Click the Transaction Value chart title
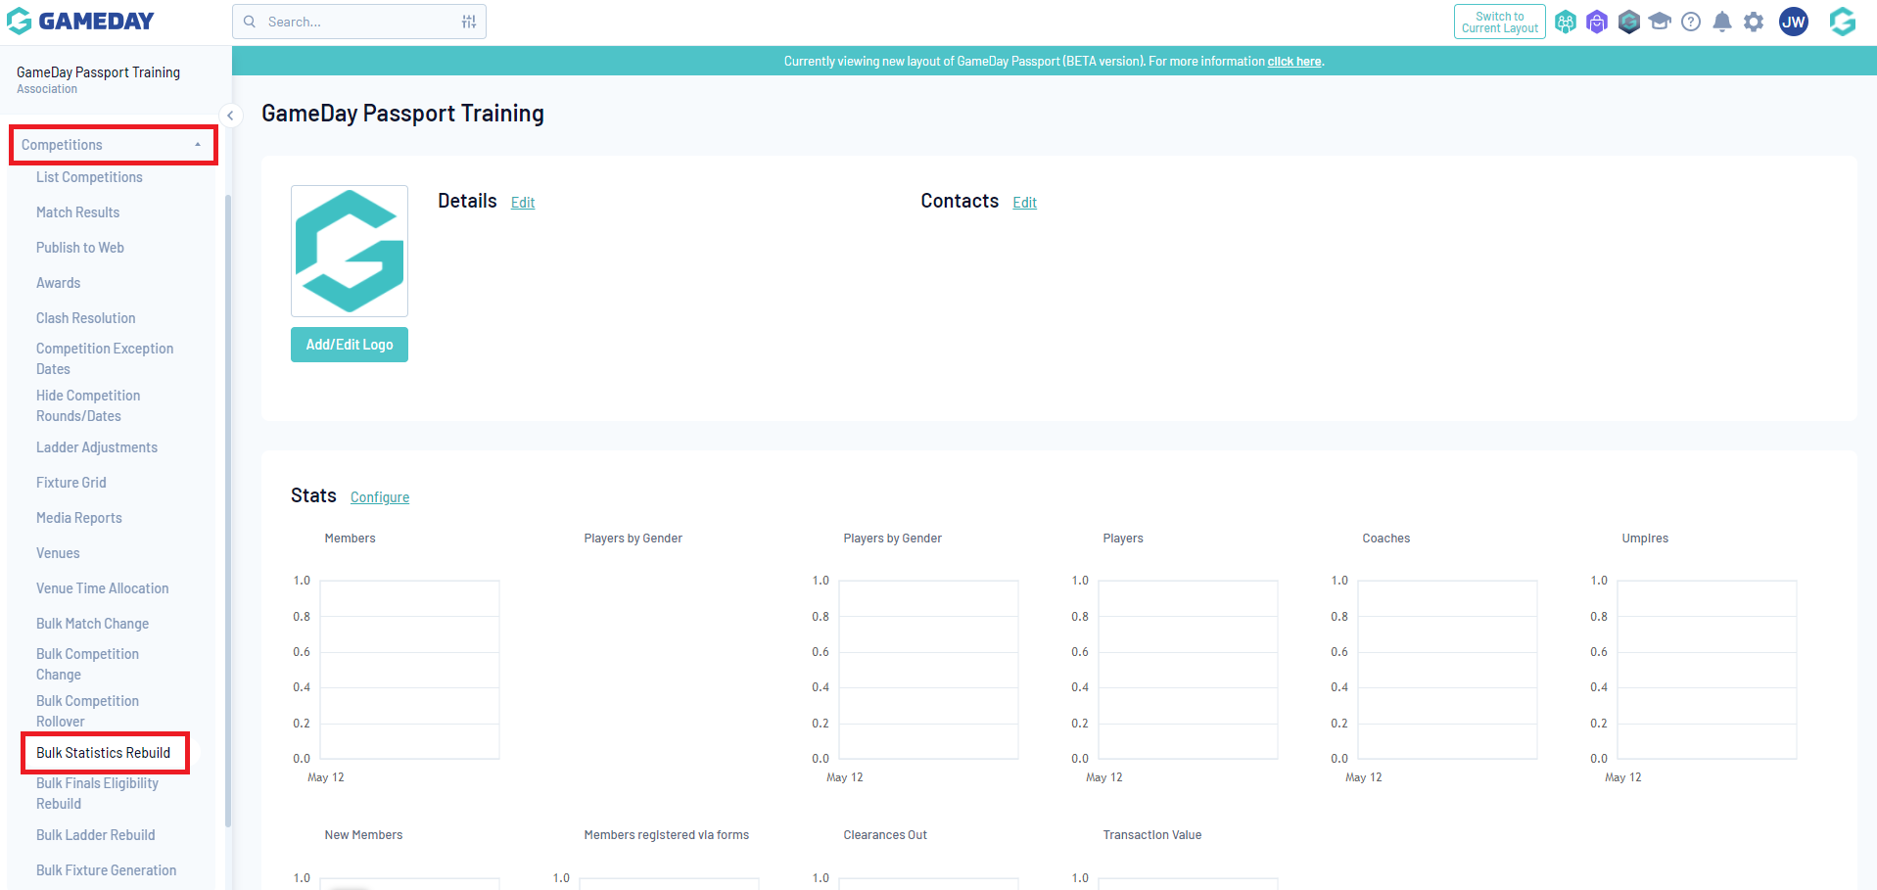Viewport: 1877px width, 890px height. (1152, 835)
